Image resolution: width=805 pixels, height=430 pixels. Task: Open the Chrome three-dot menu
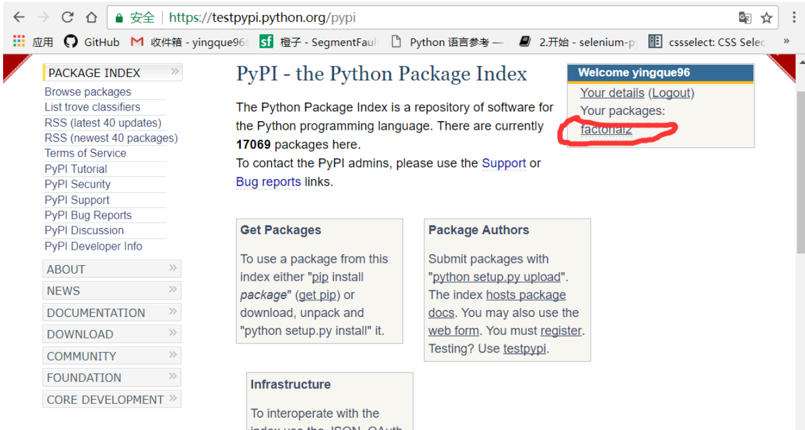pos(794,17)
